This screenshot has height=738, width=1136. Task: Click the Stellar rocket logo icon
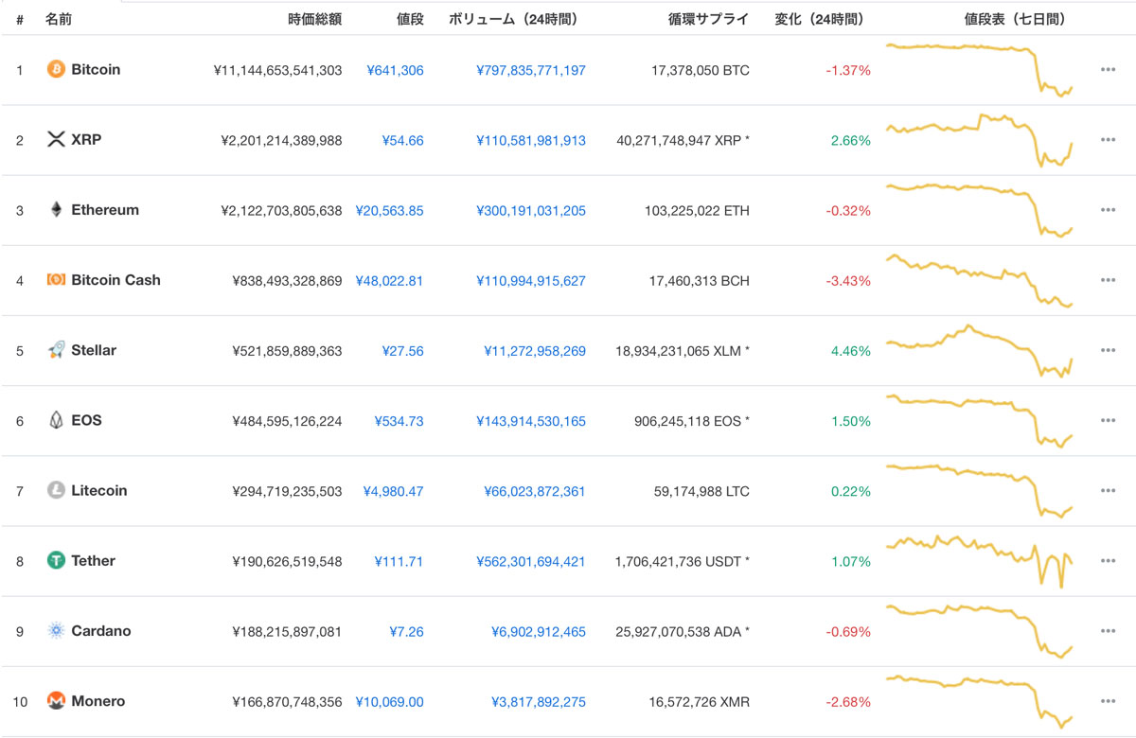click(x=56, y=350)
